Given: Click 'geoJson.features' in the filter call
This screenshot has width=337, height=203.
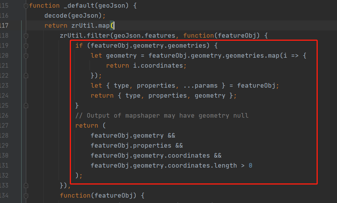Looking at the screenshot, I should point(145,36).
